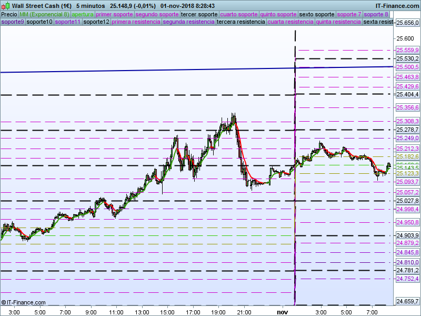Select the soporte12 indicator label
The image size is (421, 316).
point(96,22)
